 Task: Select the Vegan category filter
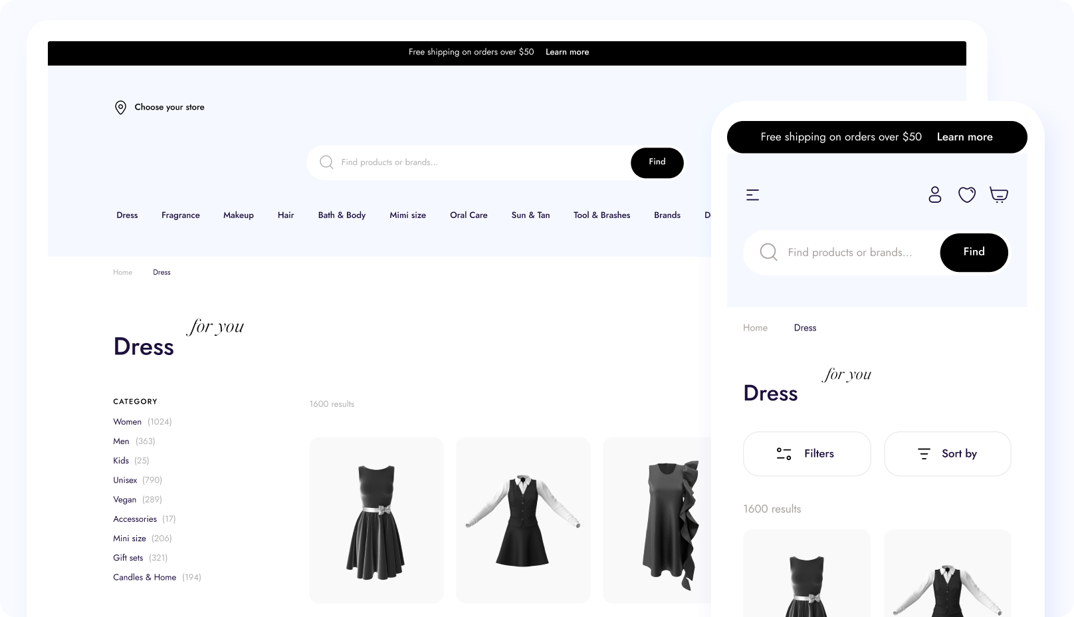[124, 499]
